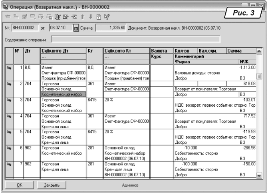Click the posting icon of row 6
Image resolution: width=268 pixels, height=193 pixels.
[8, 147]
